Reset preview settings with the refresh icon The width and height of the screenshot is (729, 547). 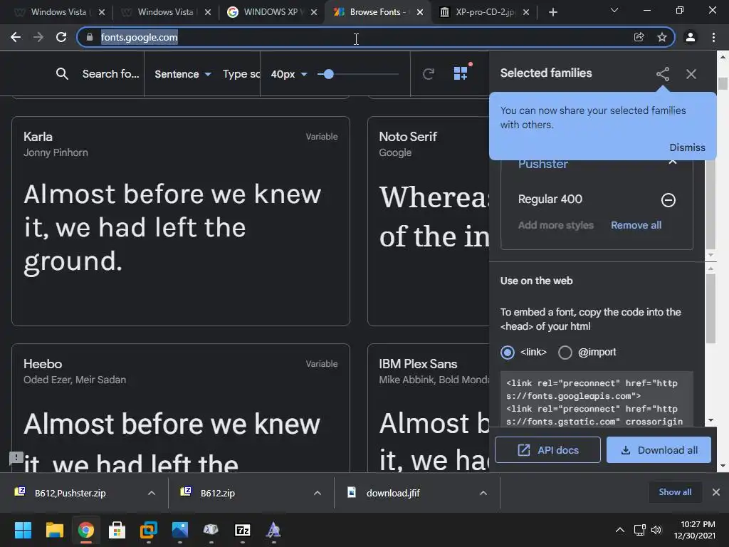(x=428, y=73)
